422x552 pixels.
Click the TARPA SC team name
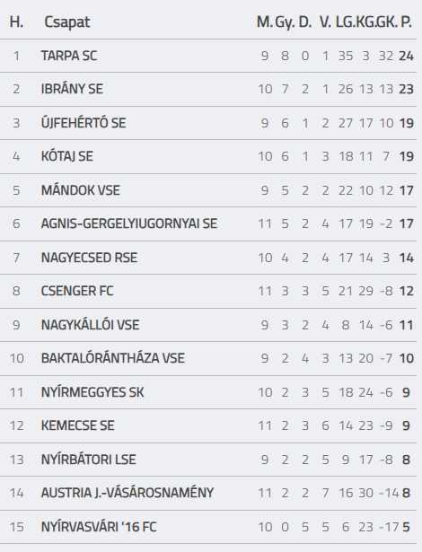69,56
